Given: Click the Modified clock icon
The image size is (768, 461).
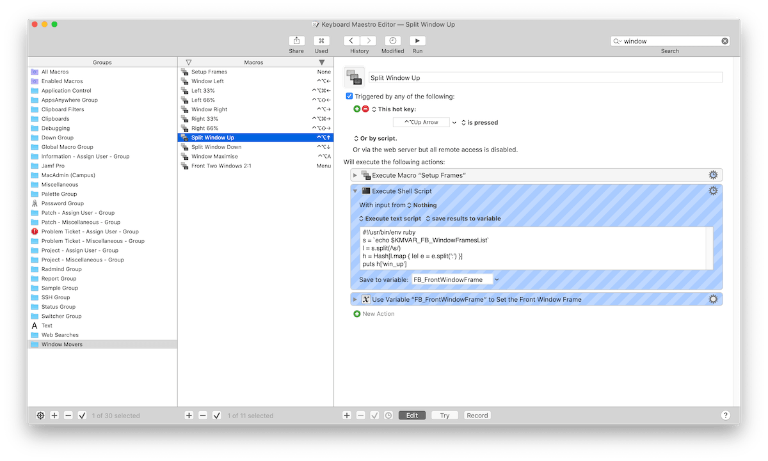Looking at the screenshot, I should tap(392, 41).
